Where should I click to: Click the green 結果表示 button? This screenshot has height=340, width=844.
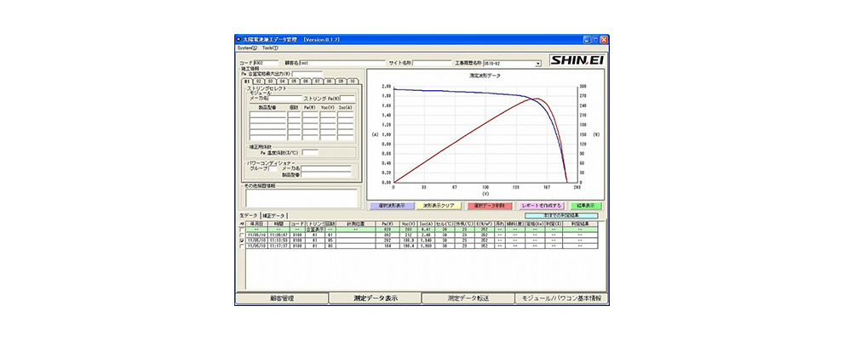tap(586, 206)
